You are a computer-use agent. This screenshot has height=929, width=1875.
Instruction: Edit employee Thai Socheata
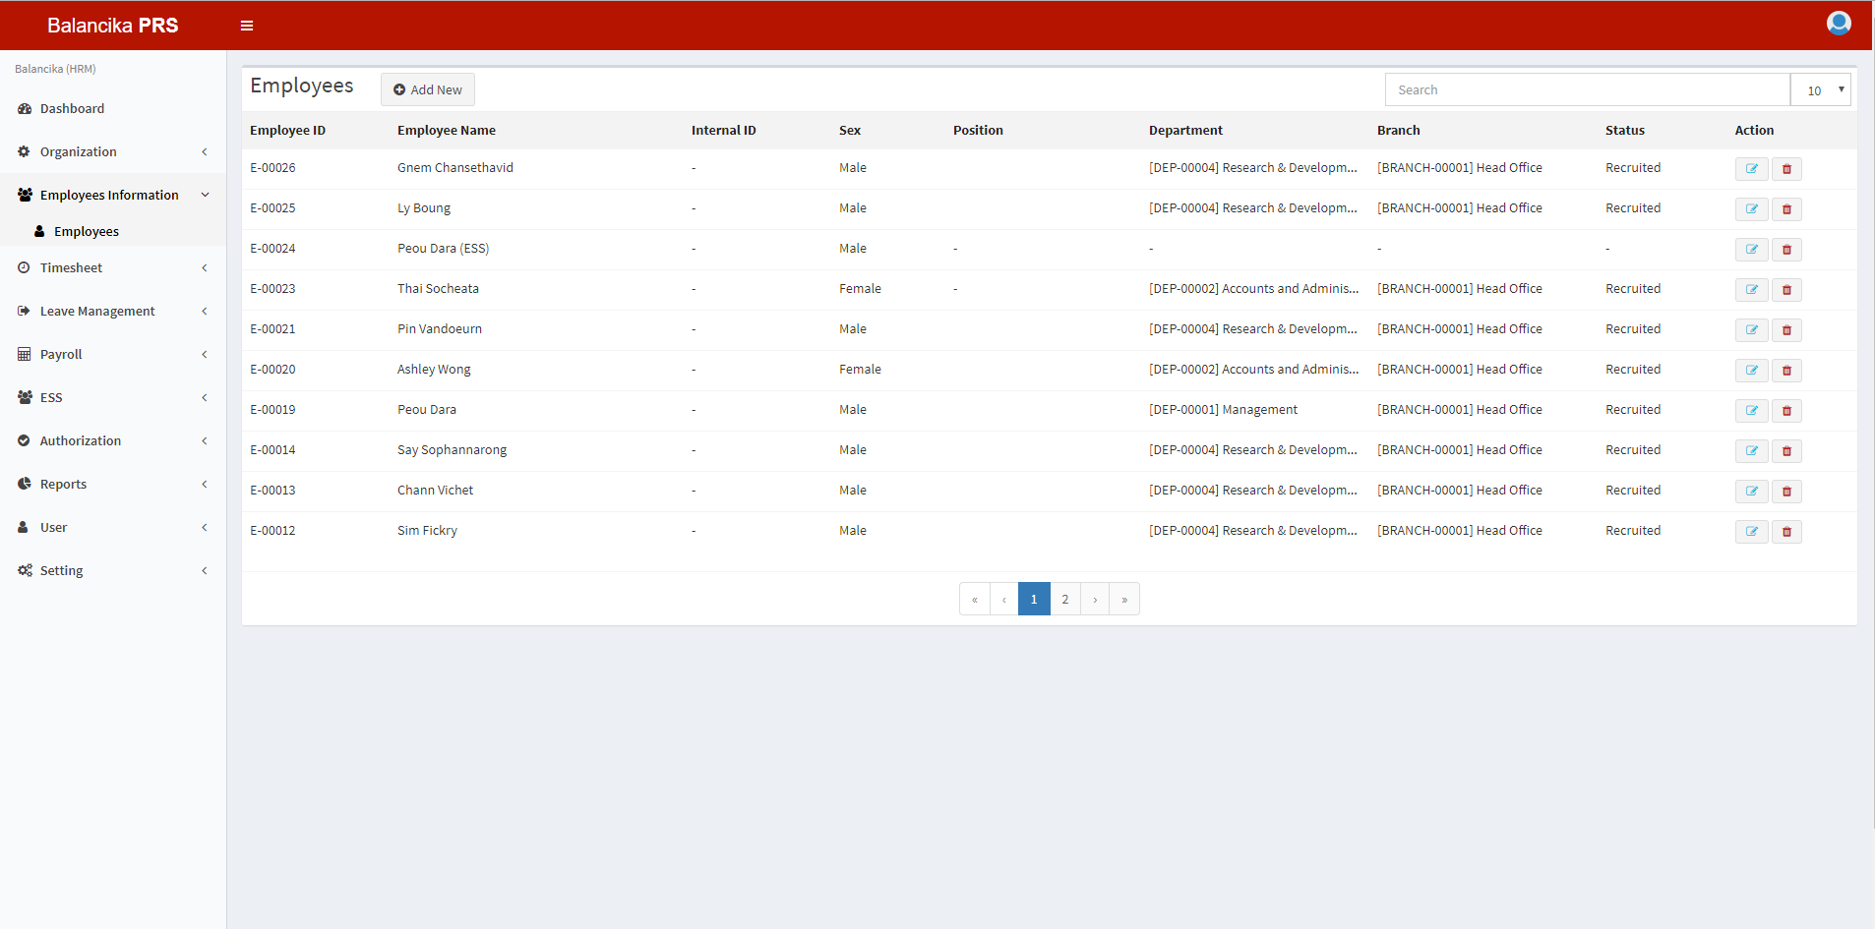click(1751, 290)
